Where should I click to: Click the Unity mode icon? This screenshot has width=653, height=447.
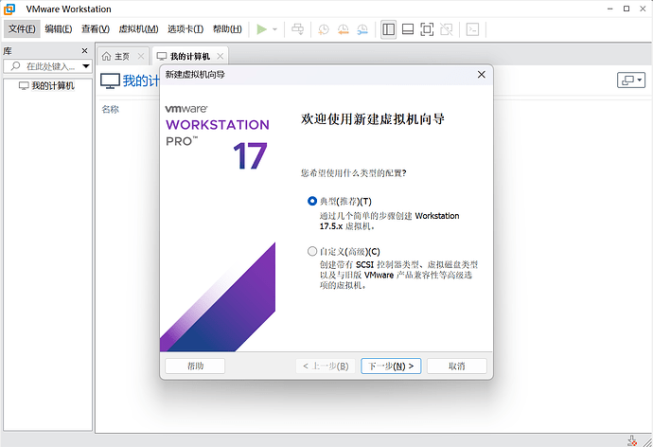tap(447, 29)
